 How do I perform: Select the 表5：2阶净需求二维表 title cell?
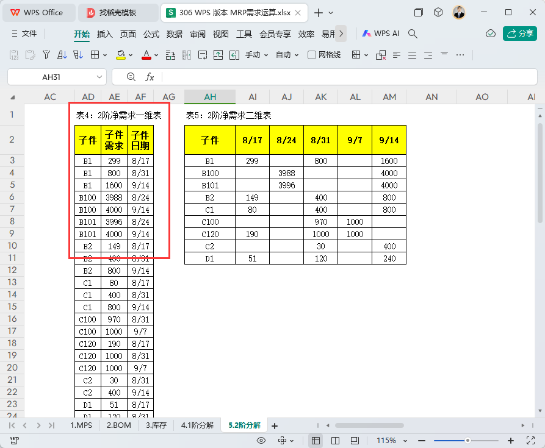(x=228, y=115)
